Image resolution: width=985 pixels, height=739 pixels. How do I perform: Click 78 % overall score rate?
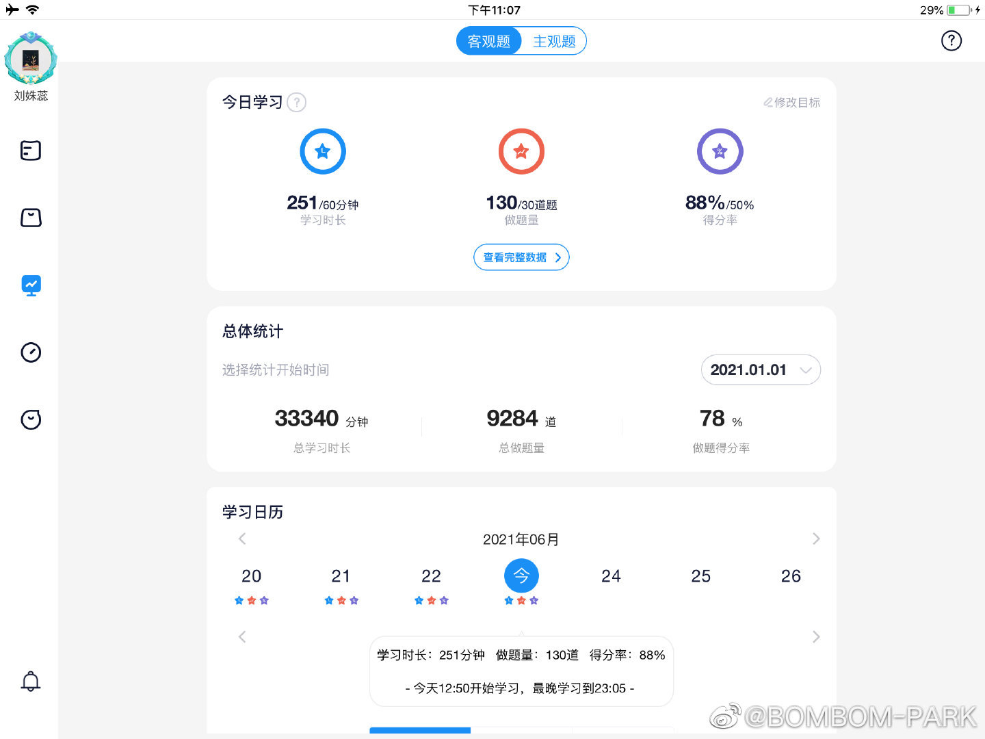[721, 419]
